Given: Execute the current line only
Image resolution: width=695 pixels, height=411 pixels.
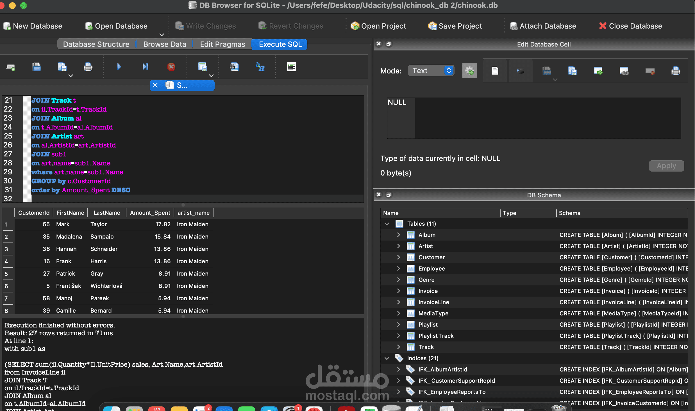Looking at the screenshot, I should tap(145, 67).
